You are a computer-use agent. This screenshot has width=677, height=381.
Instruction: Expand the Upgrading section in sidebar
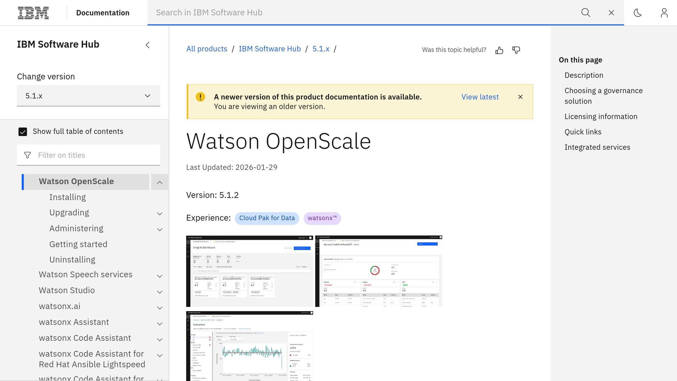click(160, 213)
